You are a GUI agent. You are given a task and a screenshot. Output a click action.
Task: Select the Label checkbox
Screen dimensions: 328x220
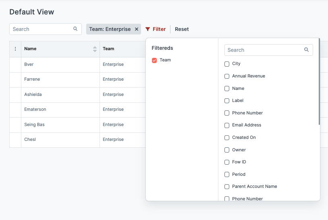227,101
